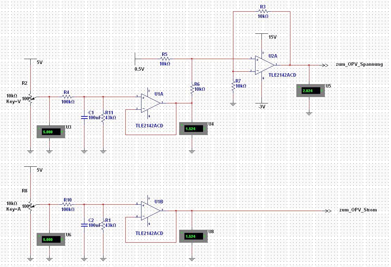Image resolution: width=391 pixels, height=267 pixels.
Task: Select capacitor C1 100nF
Action: click(x=84, y=117)
